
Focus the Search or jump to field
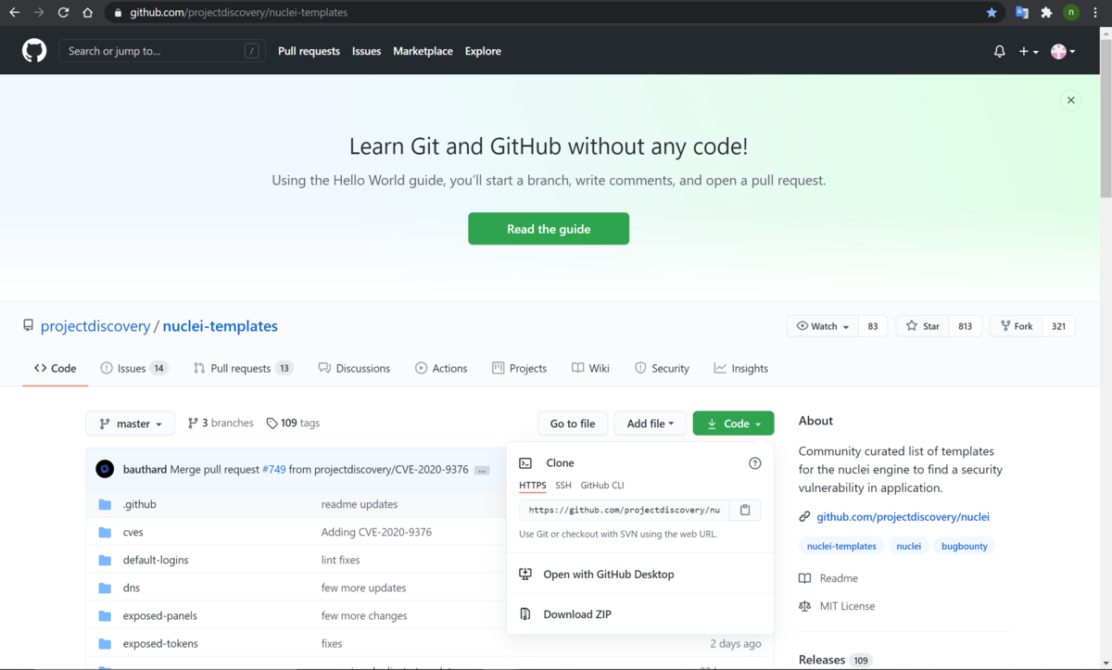point(162,51)
